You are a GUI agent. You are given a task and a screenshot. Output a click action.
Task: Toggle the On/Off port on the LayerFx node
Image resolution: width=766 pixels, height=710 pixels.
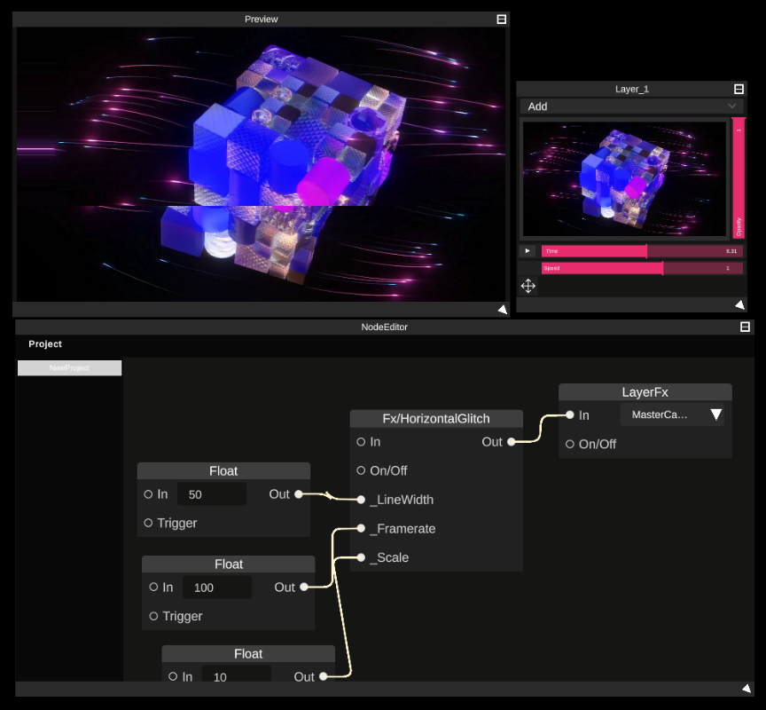click(568, 444)
